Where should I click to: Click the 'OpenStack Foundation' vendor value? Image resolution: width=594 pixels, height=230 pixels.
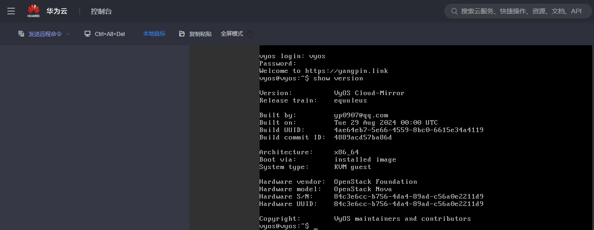pos(376,182)
